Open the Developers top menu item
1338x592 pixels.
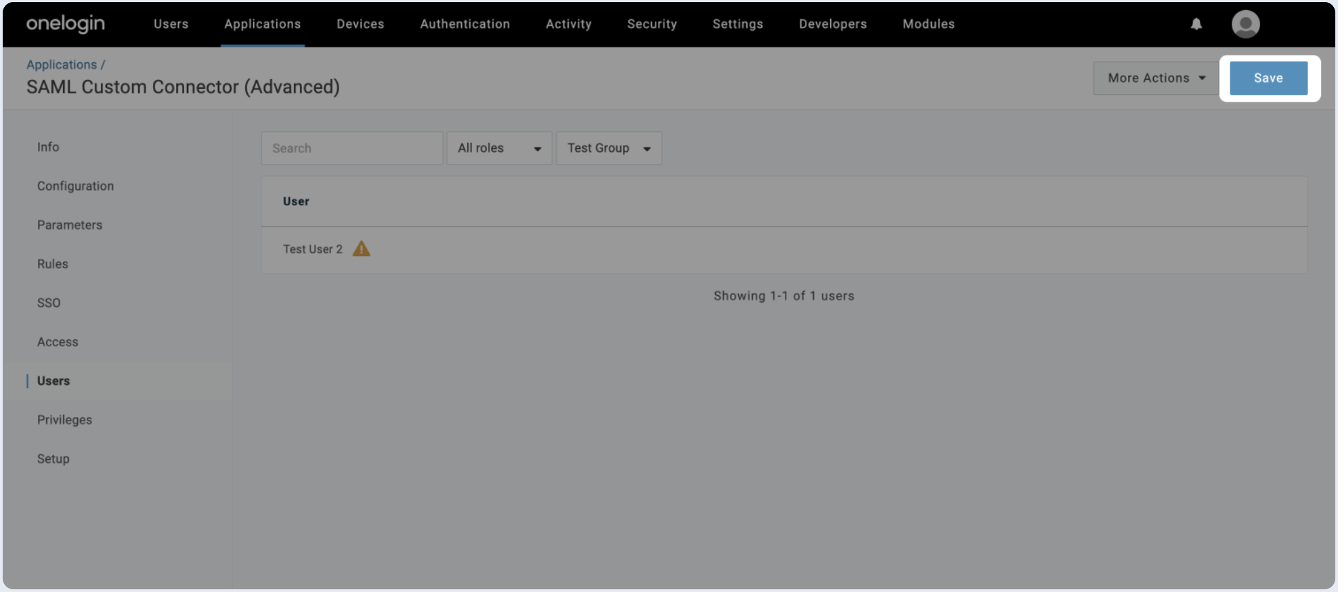tap(832, 24)
